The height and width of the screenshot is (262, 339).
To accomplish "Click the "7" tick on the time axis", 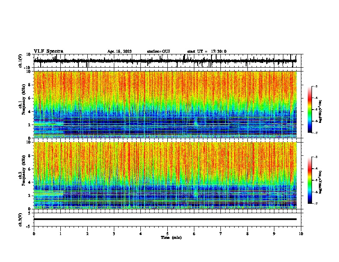I will click(221, 234).
